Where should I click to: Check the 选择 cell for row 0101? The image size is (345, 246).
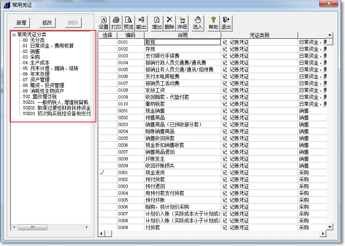pyautogui.click(x=107, y=42)
